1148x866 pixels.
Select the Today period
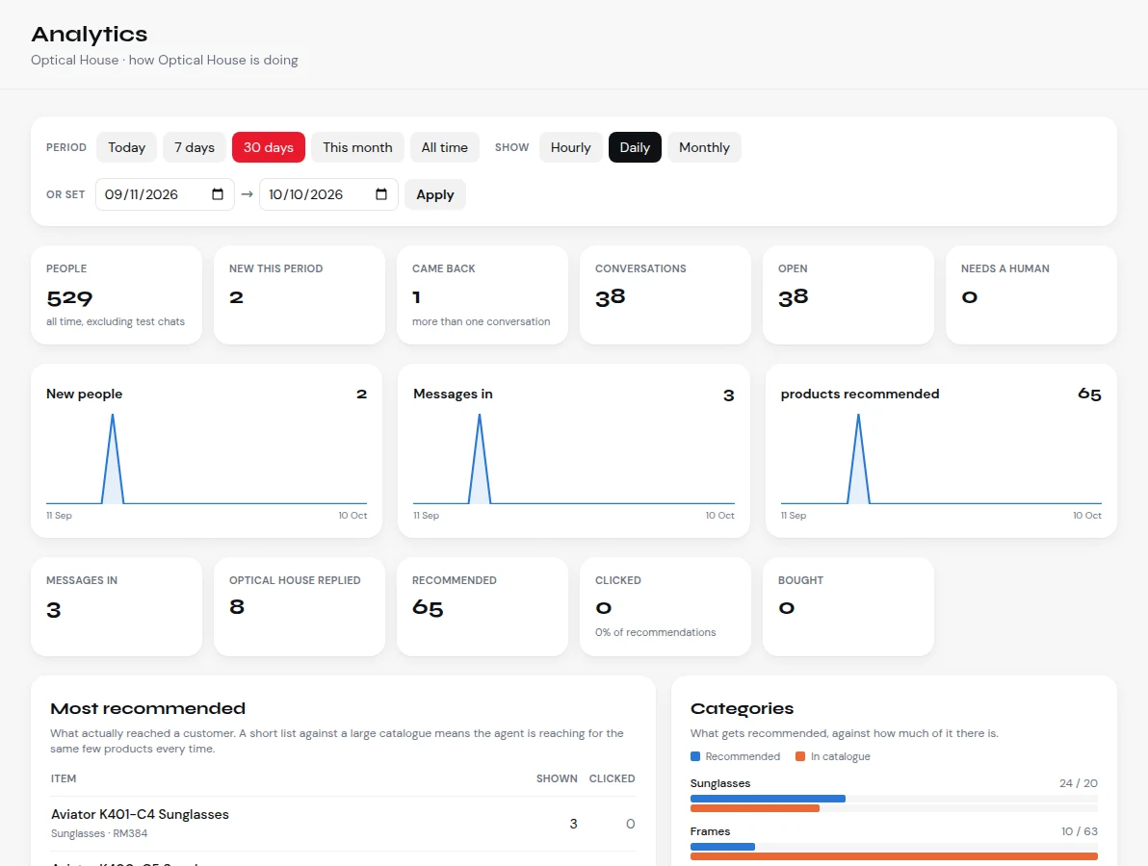(x=127, y=147)
